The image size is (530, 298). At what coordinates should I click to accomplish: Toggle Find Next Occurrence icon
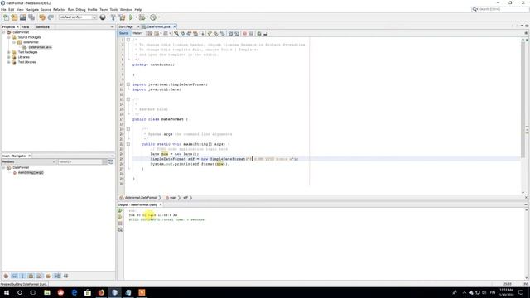(x=190, y=33)
